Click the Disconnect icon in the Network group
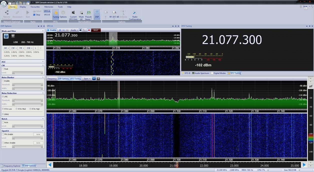 pyautogui.click(x=17, y=13)
